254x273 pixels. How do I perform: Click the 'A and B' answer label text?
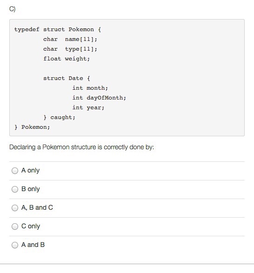33,245
